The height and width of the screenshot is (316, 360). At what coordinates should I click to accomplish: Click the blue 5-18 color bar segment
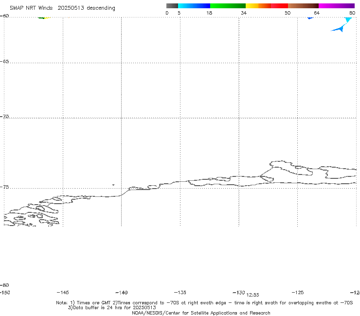pyautogui.click(x=194, y=6)
